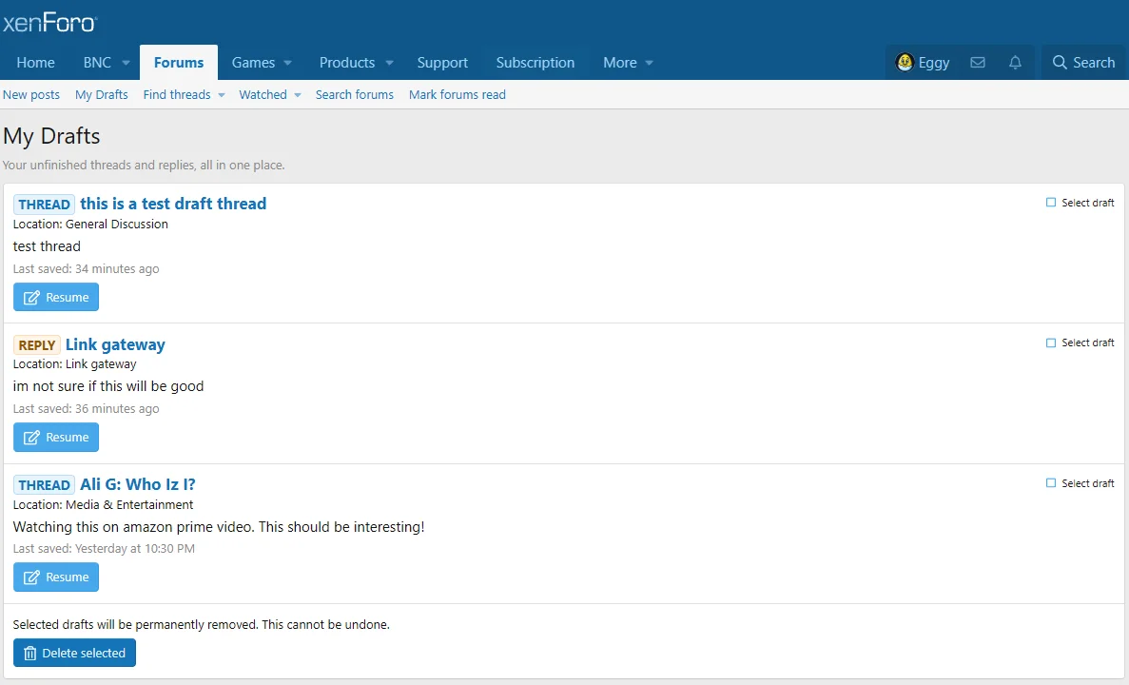Screen dimensions: 1129x685
Task: Click 'Last saved: 34 minutes ago'
Action: [87, 268]
